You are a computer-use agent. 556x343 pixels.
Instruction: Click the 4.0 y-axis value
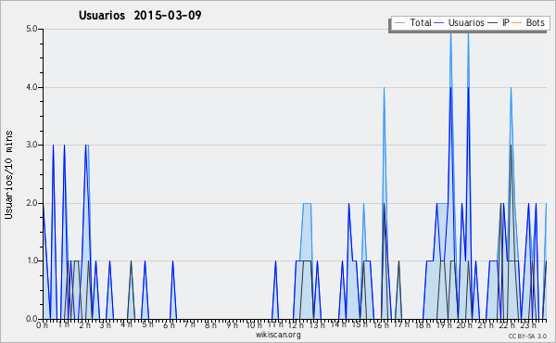coord(32,87)
